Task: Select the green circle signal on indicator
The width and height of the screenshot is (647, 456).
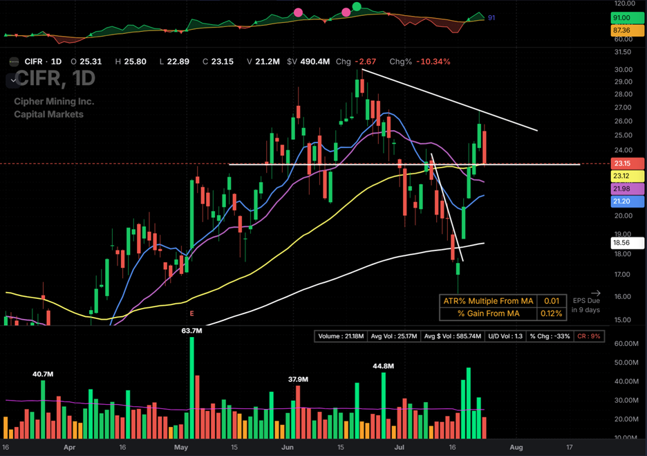Action: click(x=357, y=6)
